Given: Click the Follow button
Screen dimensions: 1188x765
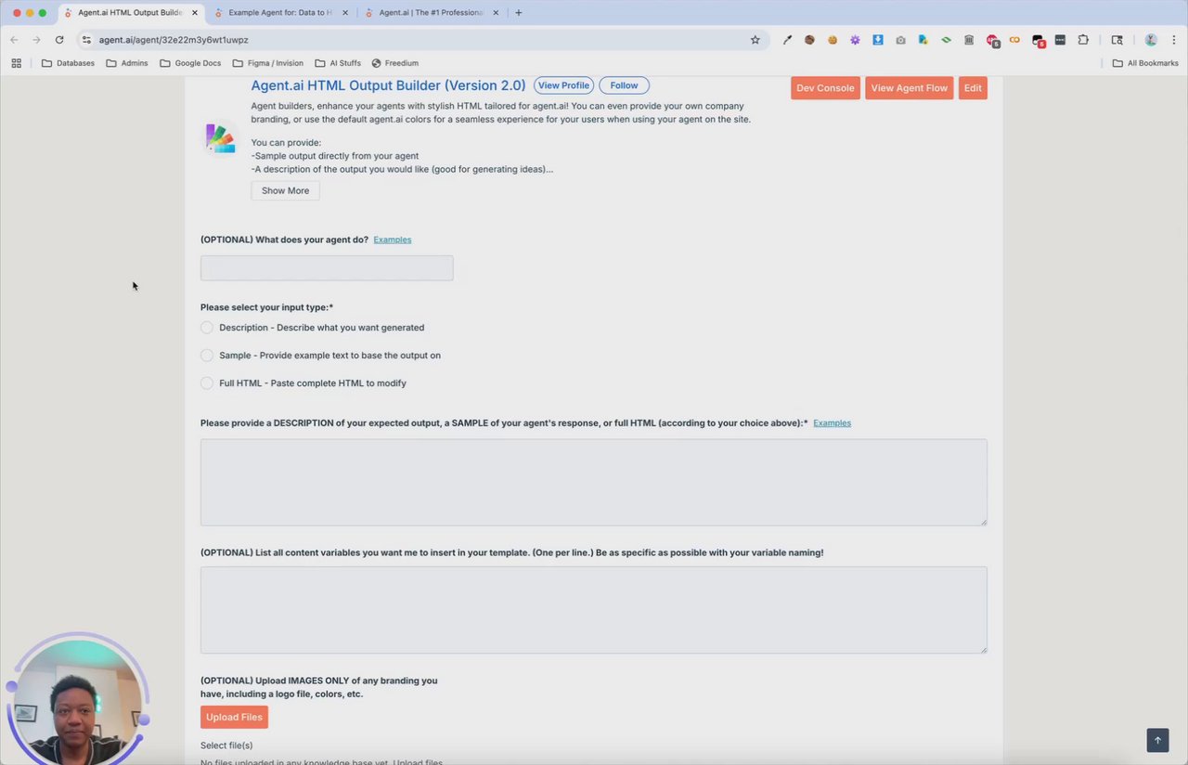Looking at the screenshot, I should [x=624, y=85].
